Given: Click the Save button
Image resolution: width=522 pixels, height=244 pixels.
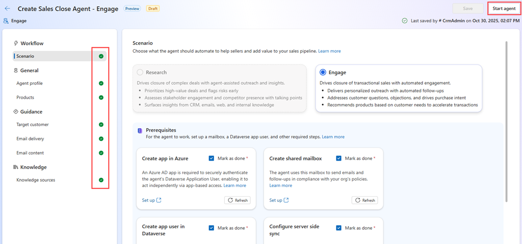Looking at the screenshot, I should click(468, 8).
